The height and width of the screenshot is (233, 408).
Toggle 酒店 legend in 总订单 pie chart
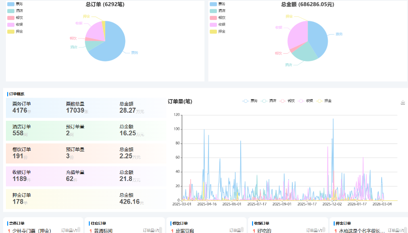pos(15,11)
